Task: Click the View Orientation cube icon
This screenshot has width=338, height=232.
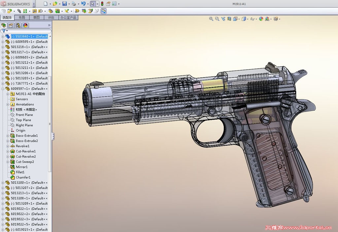Action: [235, 19]
